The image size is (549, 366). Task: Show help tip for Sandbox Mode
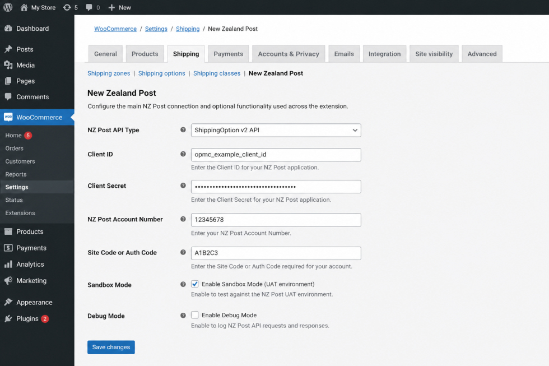pos(183,284)
